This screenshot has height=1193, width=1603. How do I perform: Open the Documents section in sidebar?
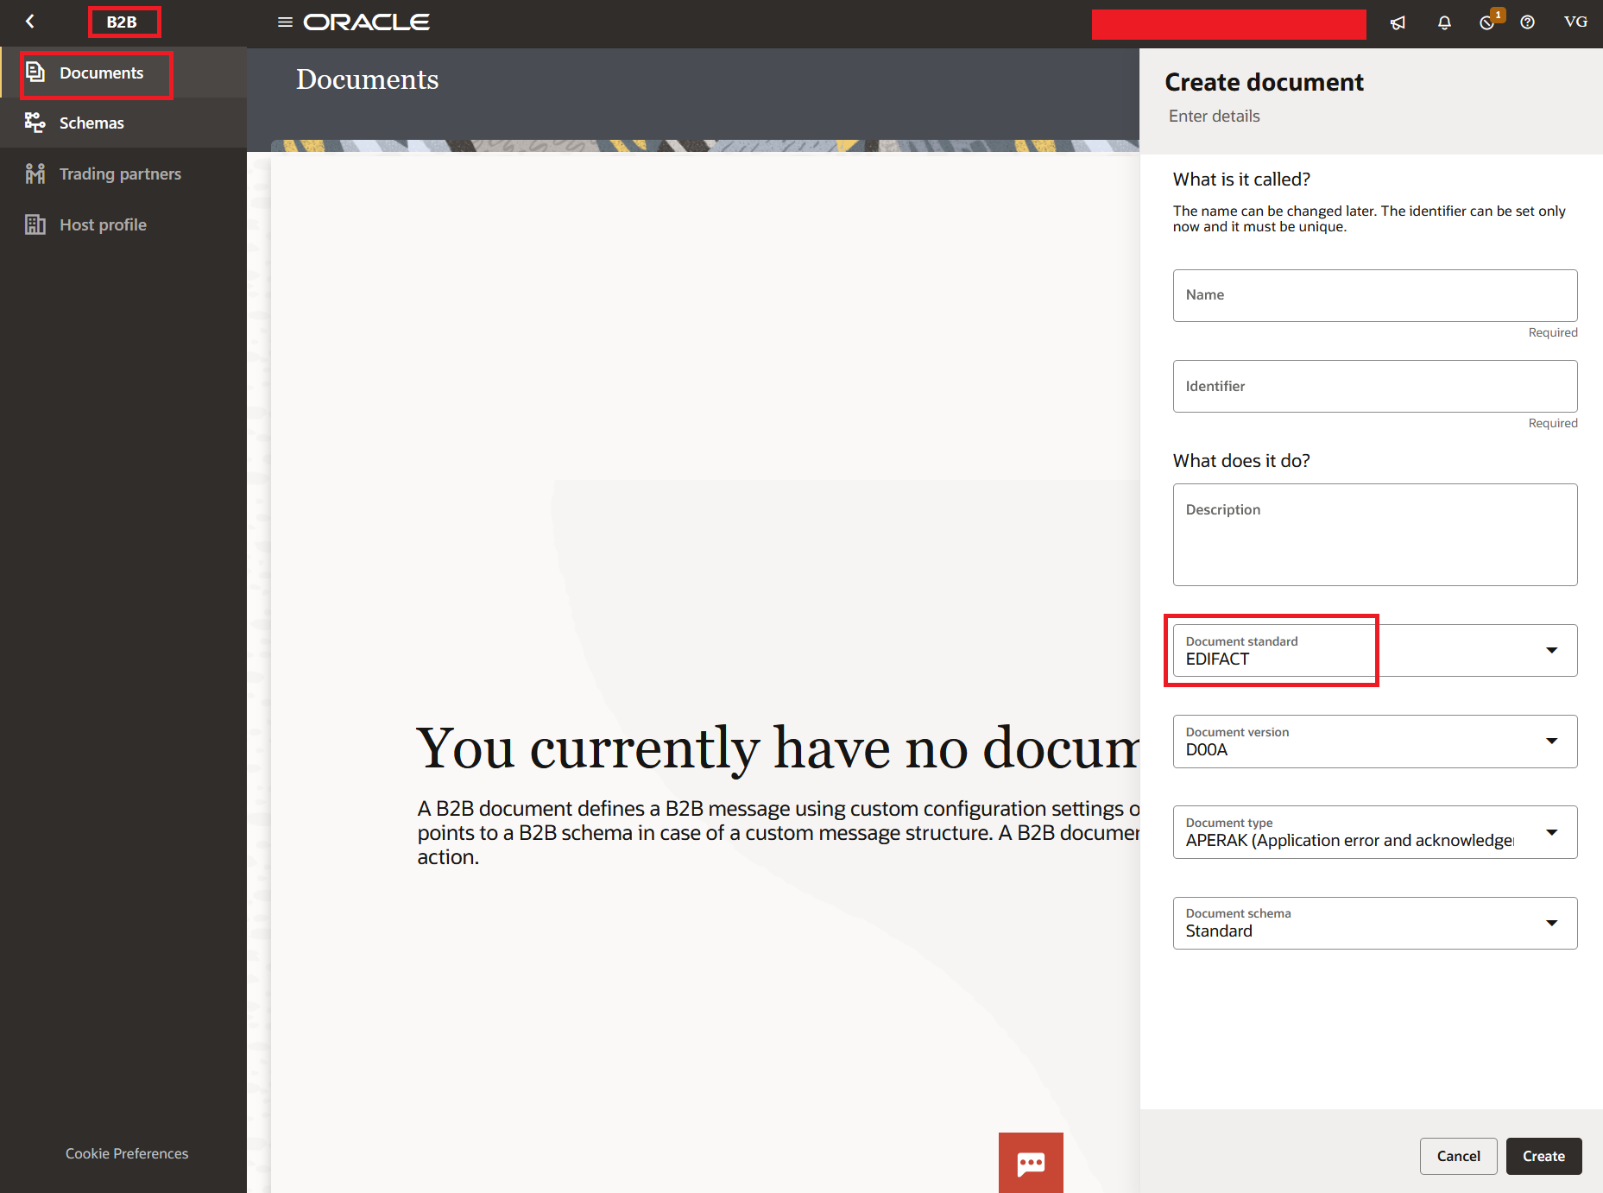point(101,73)
